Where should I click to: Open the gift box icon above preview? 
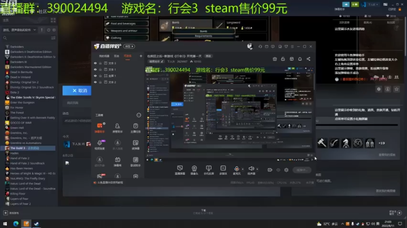pyautogui.click(x=275, y=59)
